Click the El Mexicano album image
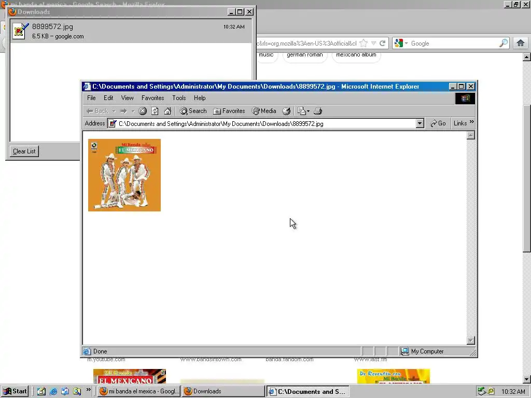 pos(124,175)
